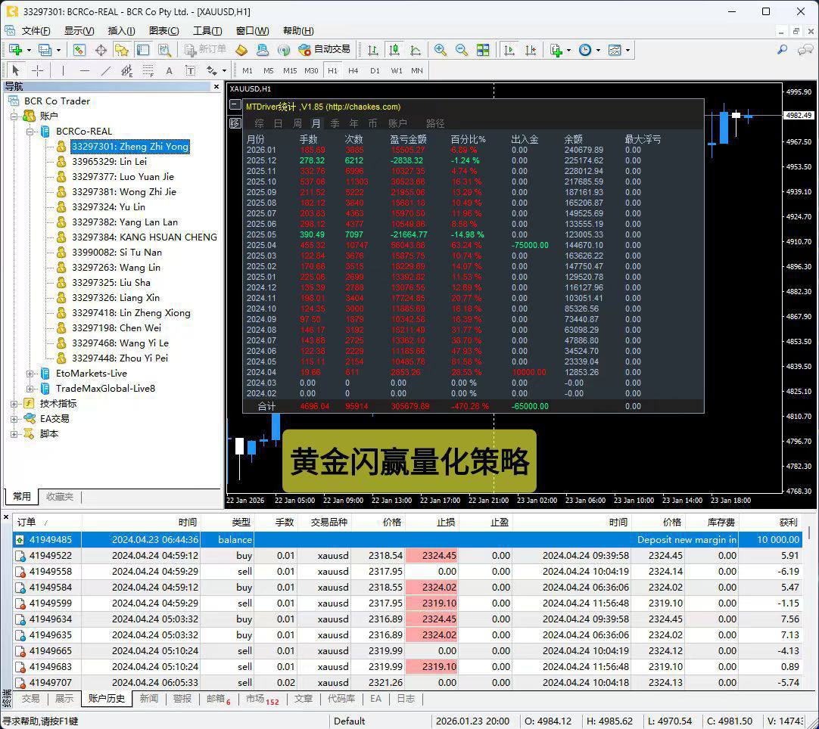
Task: Close the 导航 navigator panel
Action: tap(216, 87)
